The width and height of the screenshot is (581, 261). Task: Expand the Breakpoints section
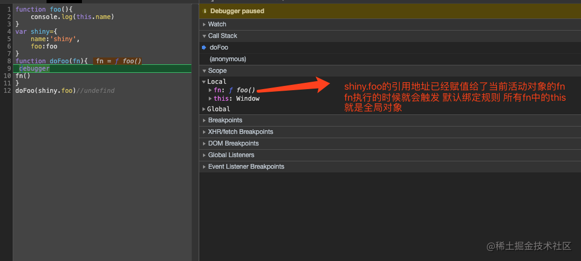(204, 121)
